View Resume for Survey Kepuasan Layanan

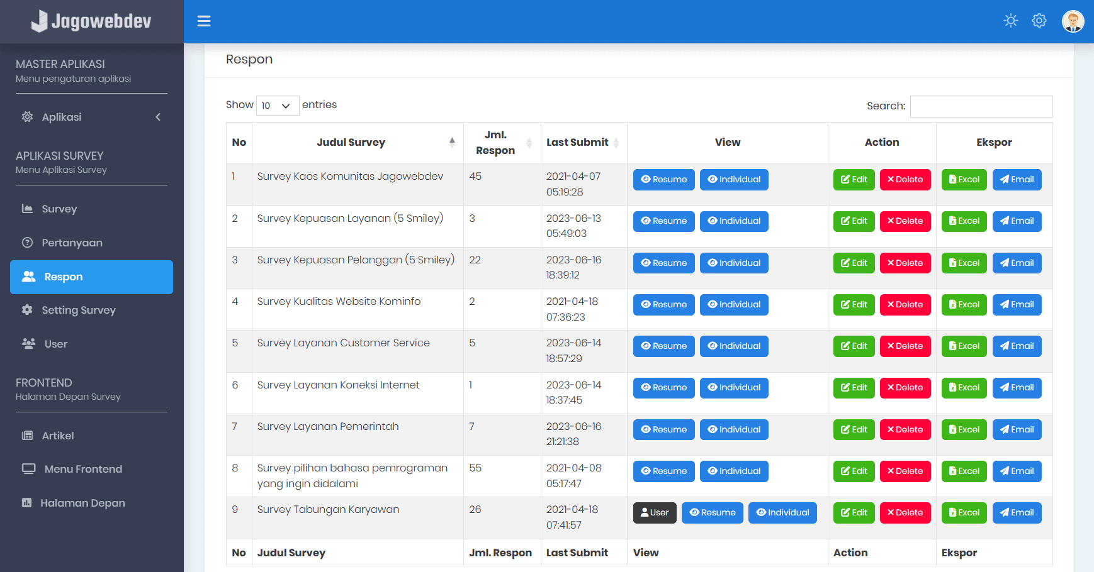click(664, 221)
